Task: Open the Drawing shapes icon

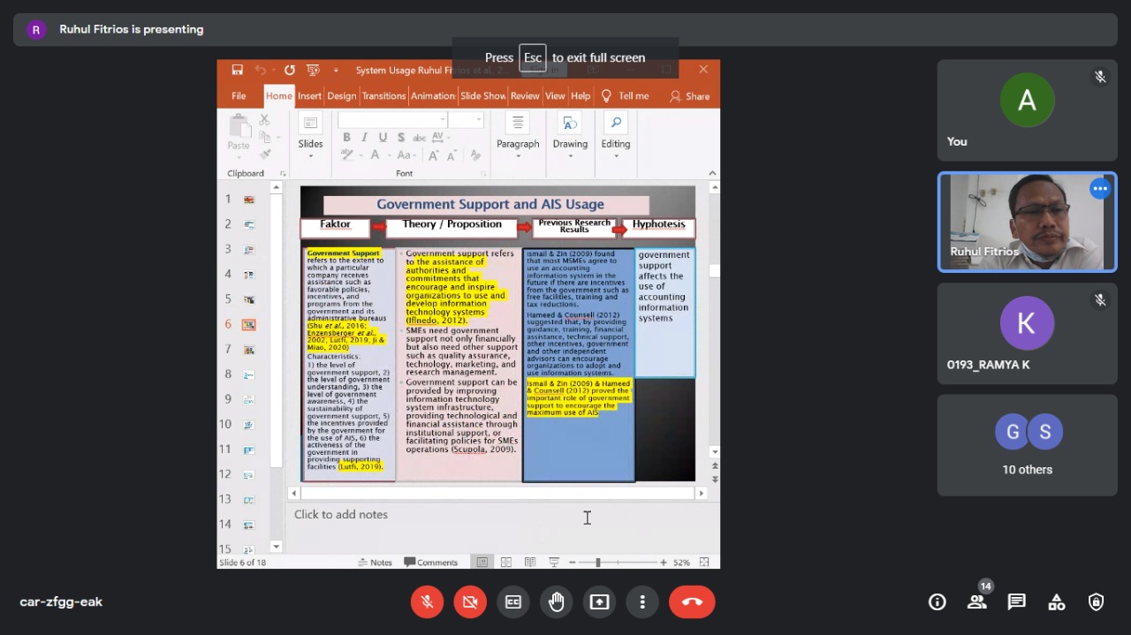Action: pyautogui.click(x=570, y=123)
